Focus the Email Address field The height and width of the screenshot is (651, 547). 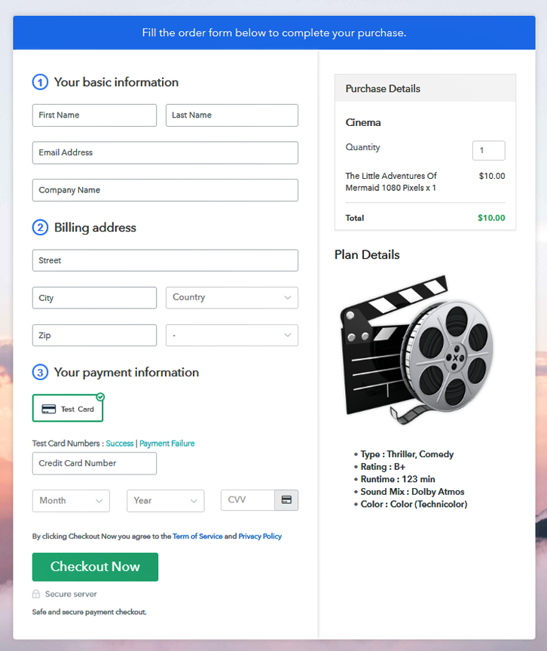click(165, 153)
